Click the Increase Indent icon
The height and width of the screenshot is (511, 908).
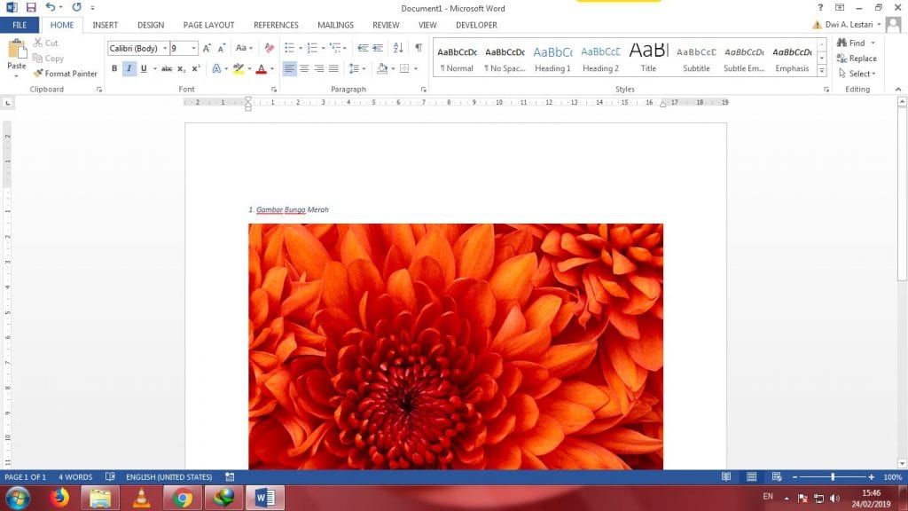[x=378, y=48]
